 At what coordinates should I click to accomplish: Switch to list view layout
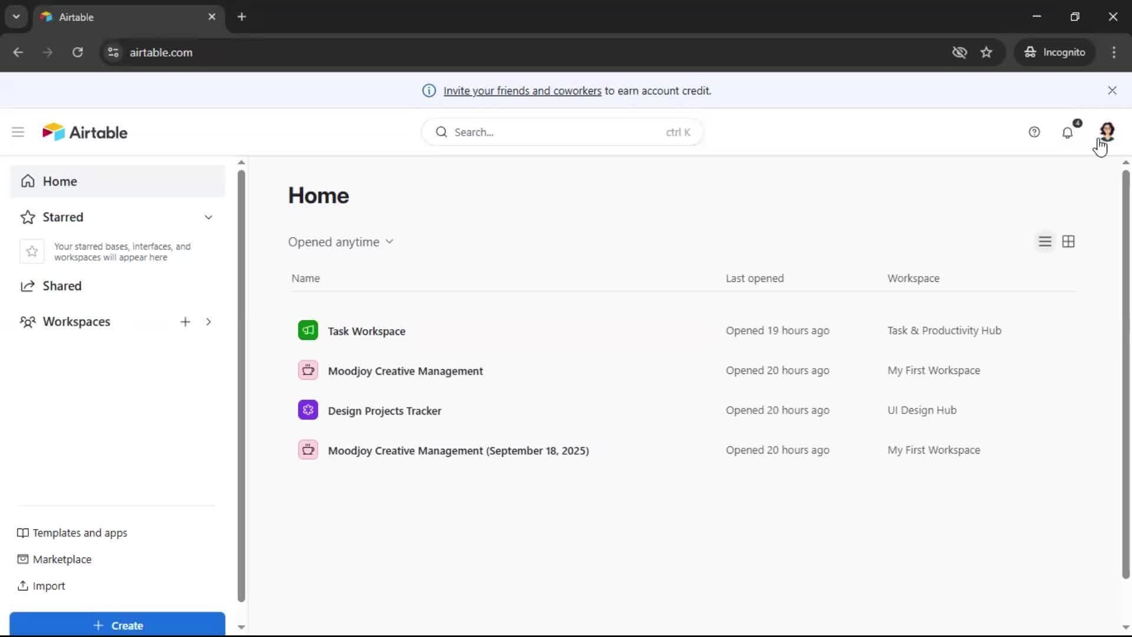[1045, 241]
